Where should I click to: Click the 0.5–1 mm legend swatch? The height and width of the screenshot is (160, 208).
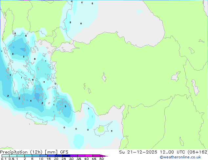13,156
